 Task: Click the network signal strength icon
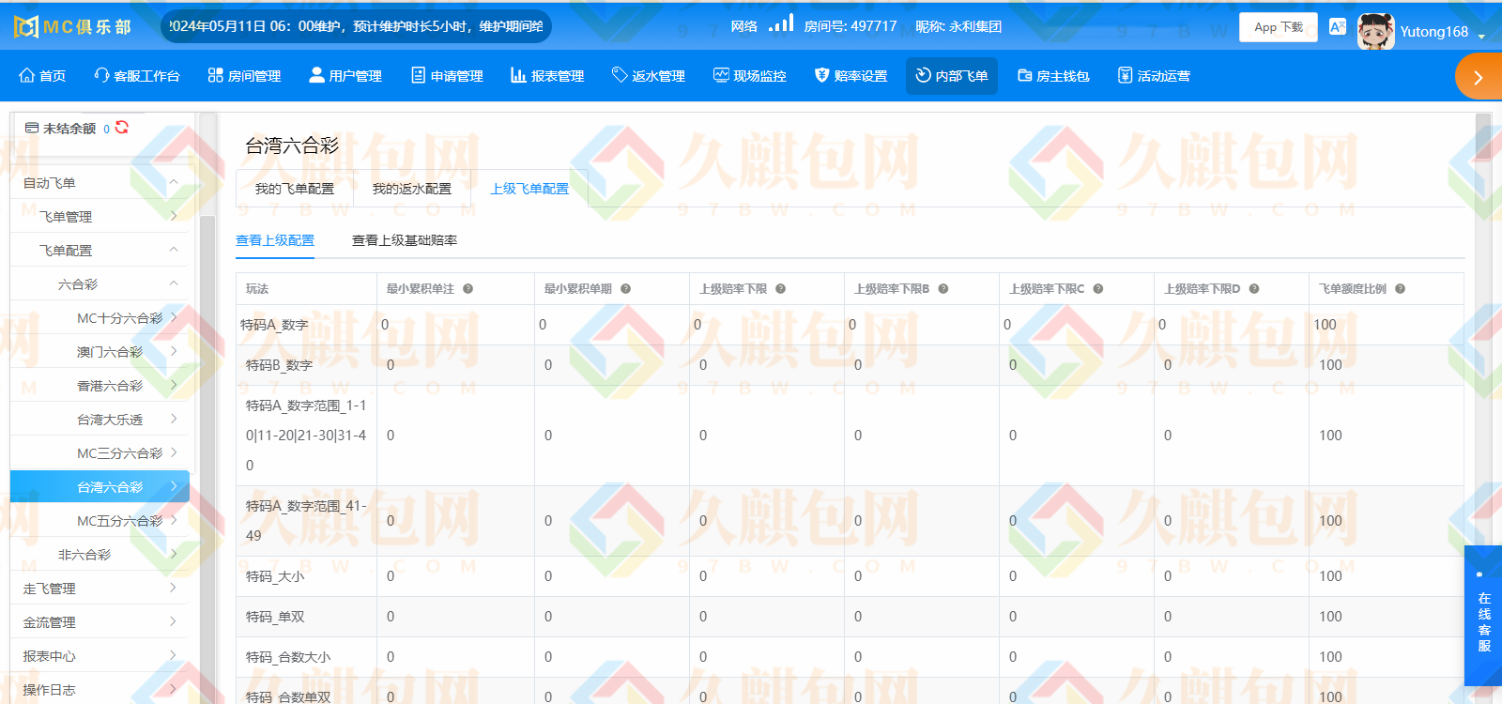tap(781, 23)
